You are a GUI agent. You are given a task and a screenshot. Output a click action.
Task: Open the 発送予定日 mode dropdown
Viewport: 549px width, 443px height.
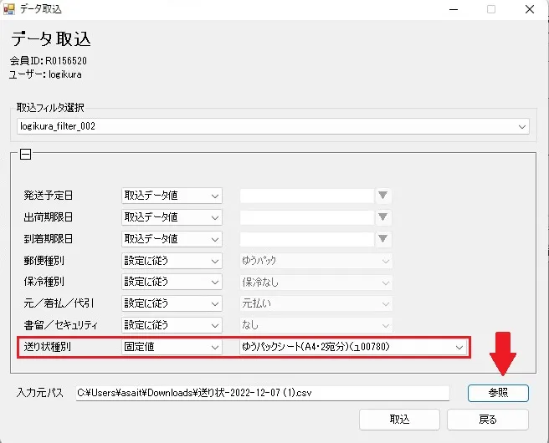(x=172, y=196)
